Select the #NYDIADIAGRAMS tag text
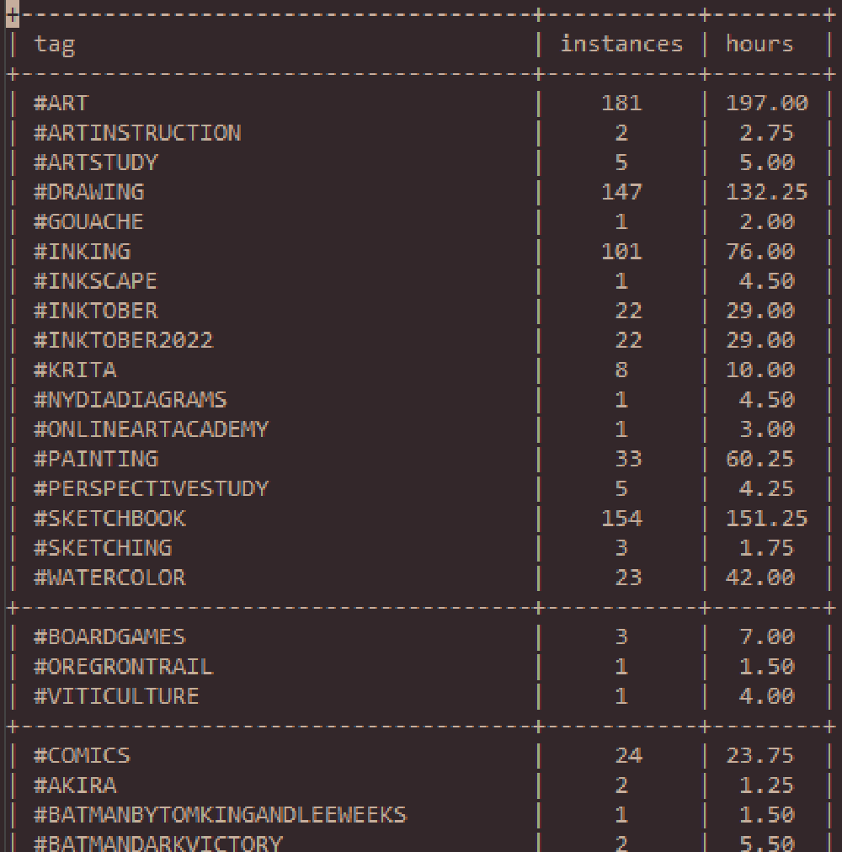 (x=130, y=400)
